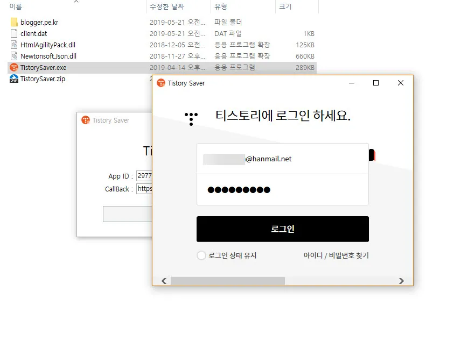Screen dimensions: 454x349
Task: Click the 125KB size cell
Action: [305, 45]
